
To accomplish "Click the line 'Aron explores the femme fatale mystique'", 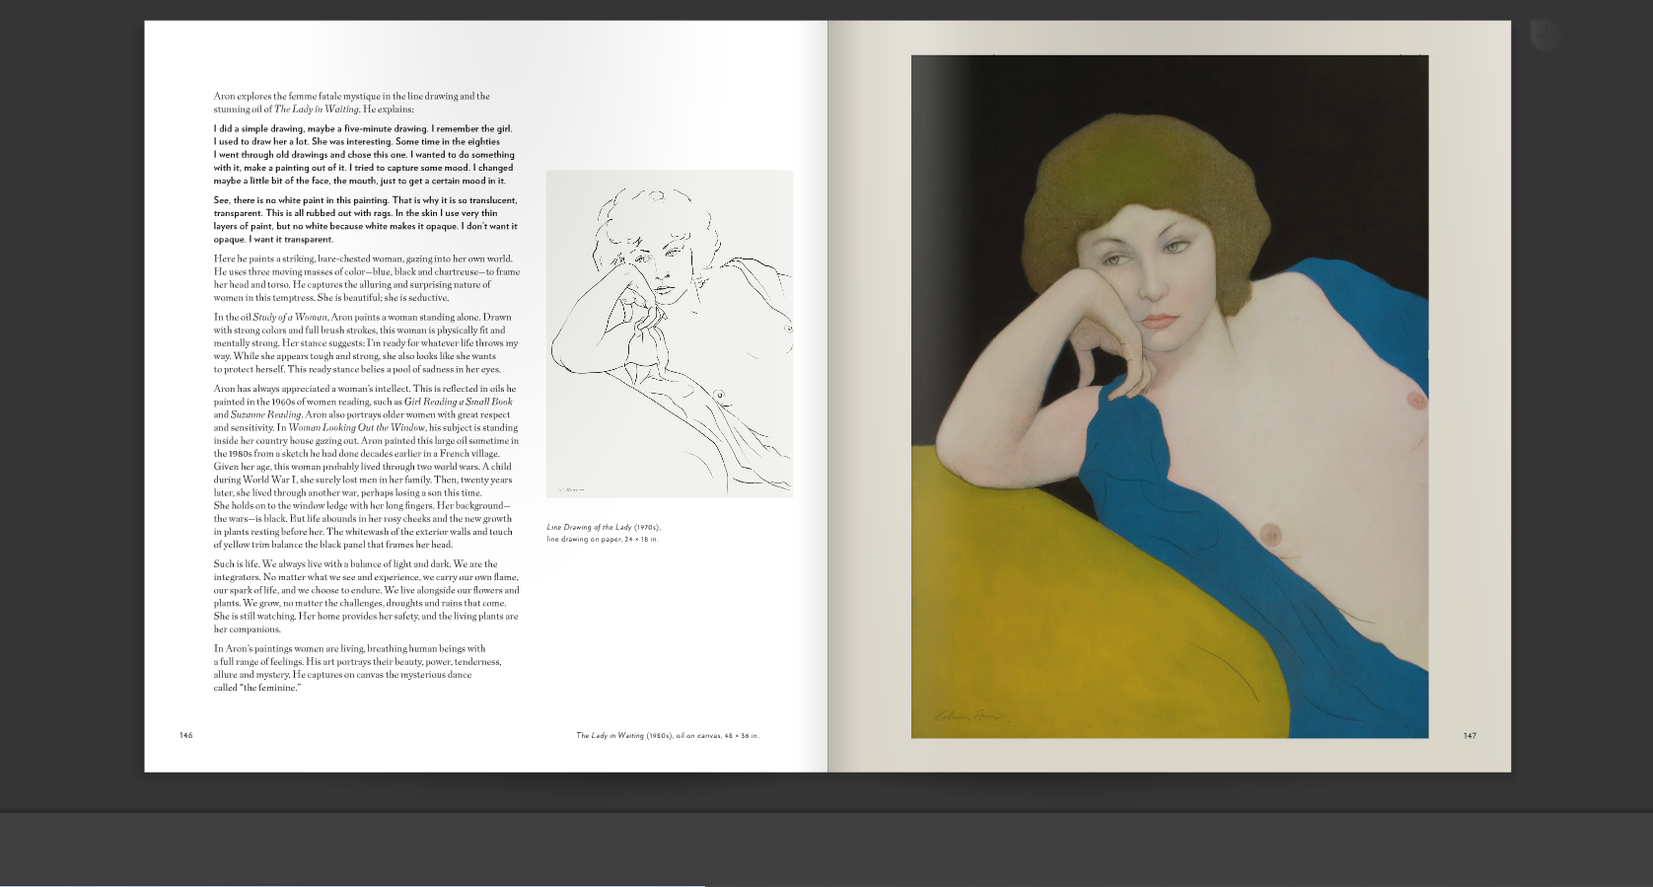I will [351, 96].
